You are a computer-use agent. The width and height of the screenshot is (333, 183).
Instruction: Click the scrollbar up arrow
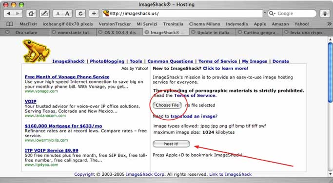pyautogui.click(x=330, y=39)
